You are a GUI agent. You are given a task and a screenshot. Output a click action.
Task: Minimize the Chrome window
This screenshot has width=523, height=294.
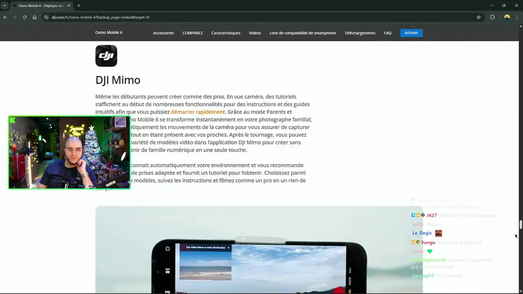491,6
